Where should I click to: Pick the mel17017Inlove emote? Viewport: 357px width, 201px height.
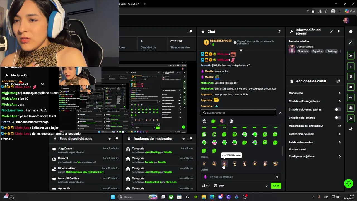(x=225, y=164)
